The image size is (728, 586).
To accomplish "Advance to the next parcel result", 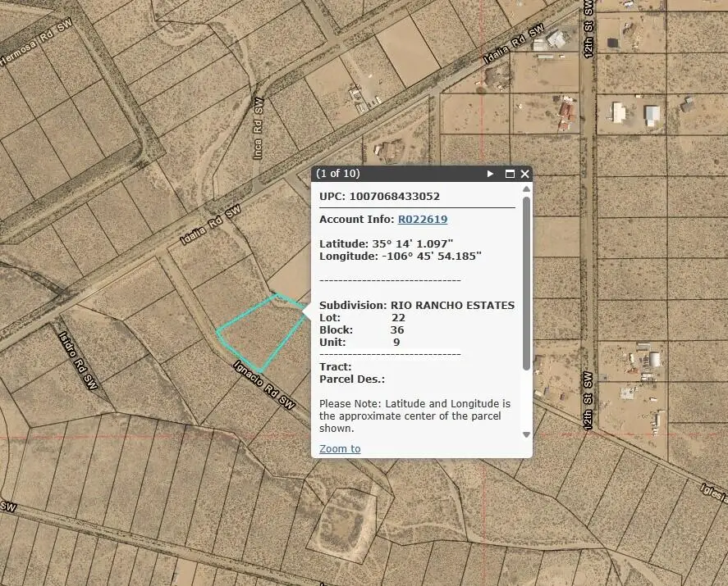I will pos(491,174).
